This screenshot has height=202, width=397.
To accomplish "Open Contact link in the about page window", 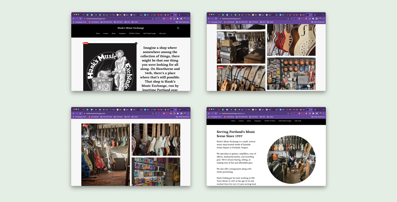I will click(x=241, y=121).
